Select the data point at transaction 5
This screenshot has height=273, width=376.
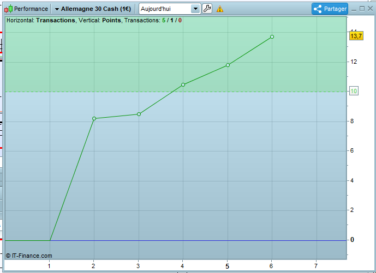tap(228, 65)
